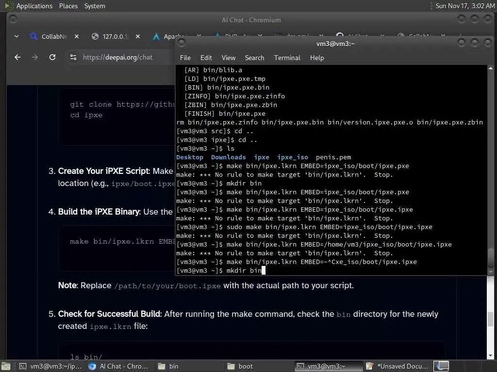Click the 'sudo make bin/ipxe.lkrn' command line
Screen dimensions: 497x372
(330, 227)
